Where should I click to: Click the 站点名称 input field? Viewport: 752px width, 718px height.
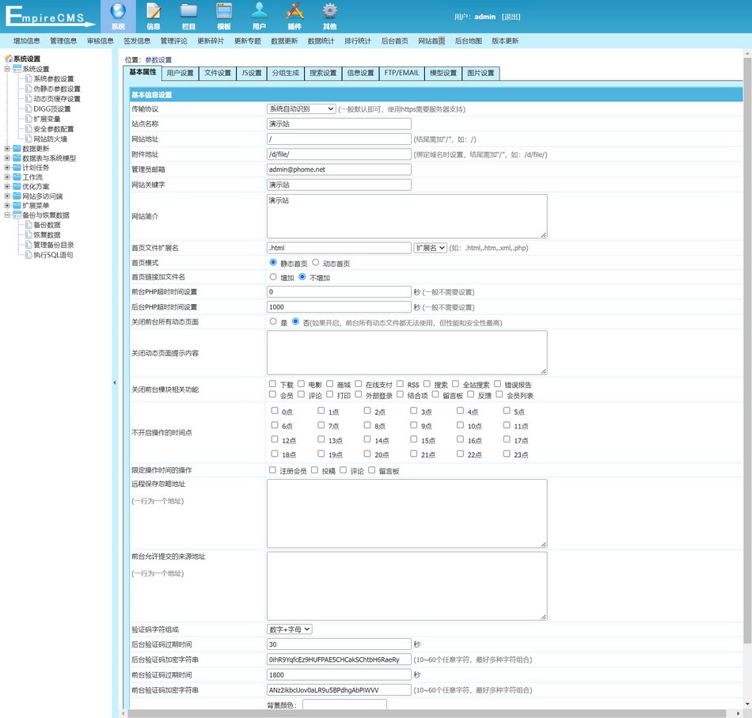(x=339, y=123)
